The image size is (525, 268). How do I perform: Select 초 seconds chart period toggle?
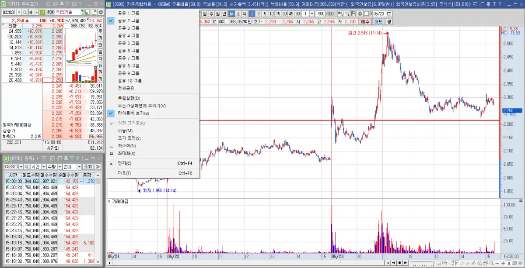(x=238, y=14)
